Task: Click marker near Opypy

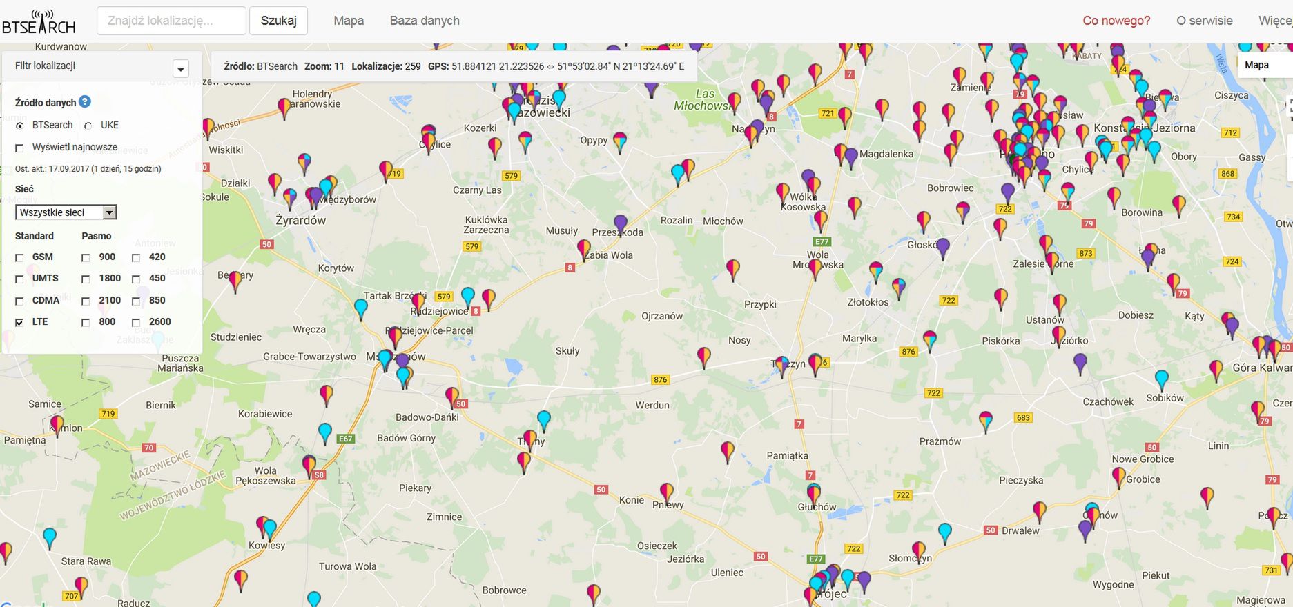Action: 620,141
